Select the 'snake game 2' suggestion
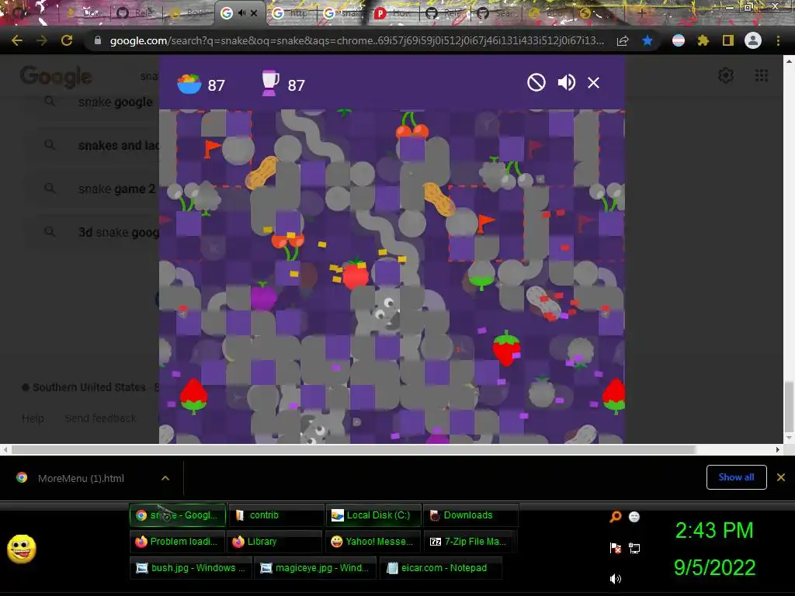The height and width of the screenshot is (596, 795). click(x=117, y=189)
